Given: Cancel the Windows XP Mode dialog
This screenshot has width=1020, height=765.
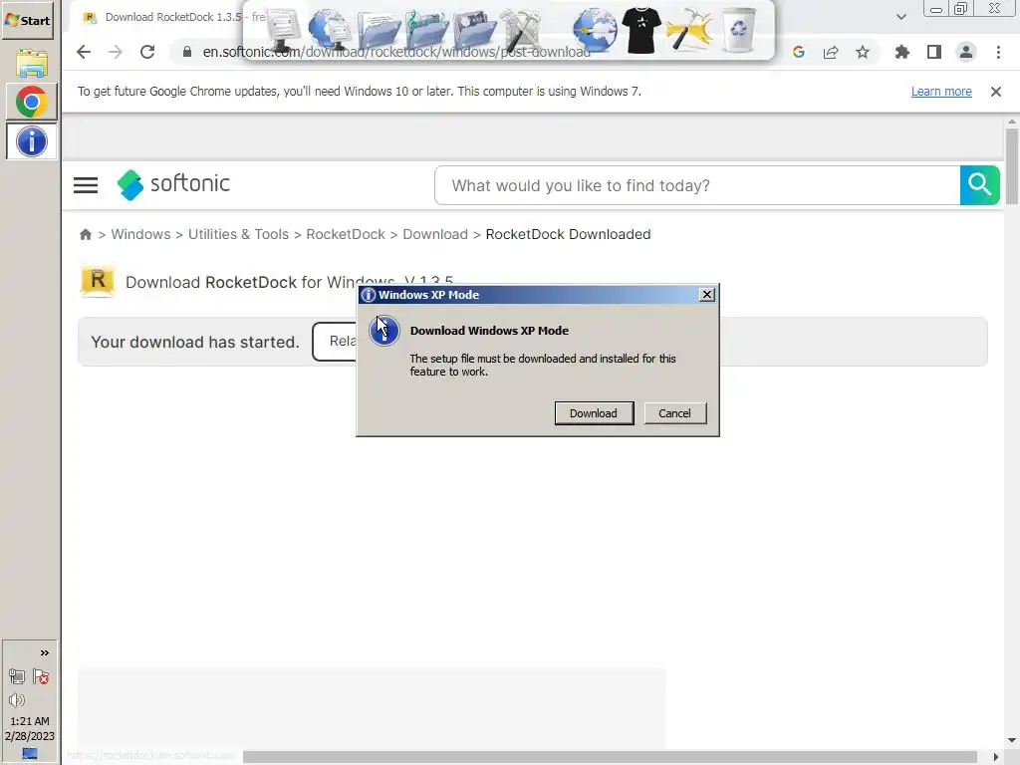Looking at the screenshot, I should pos(675,413).
